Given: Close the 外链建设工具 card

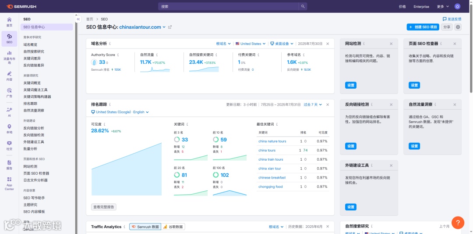Looking at the screenshot, I should click(391, 165).
